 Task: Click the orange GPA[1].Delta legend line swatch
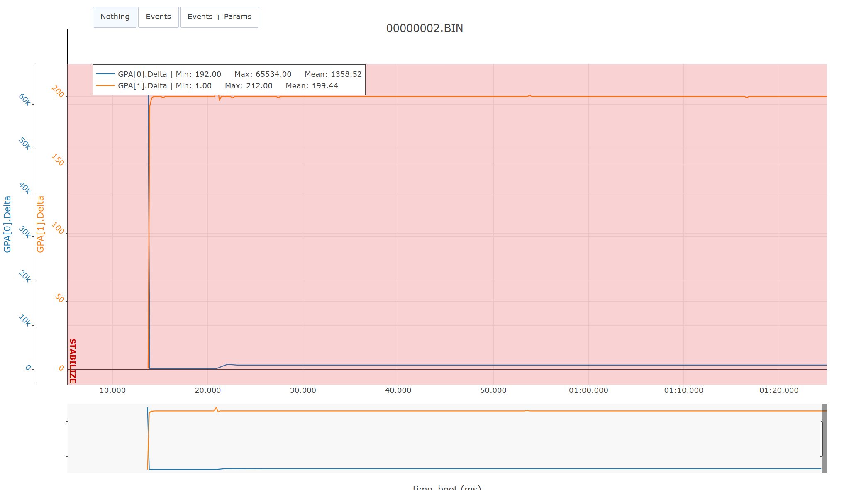(x=105, y=85)
